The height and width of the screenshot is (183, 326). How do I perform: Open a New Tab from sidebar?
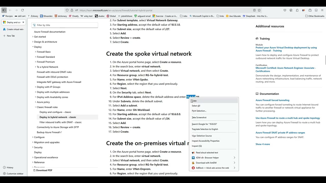coord(9,36)
